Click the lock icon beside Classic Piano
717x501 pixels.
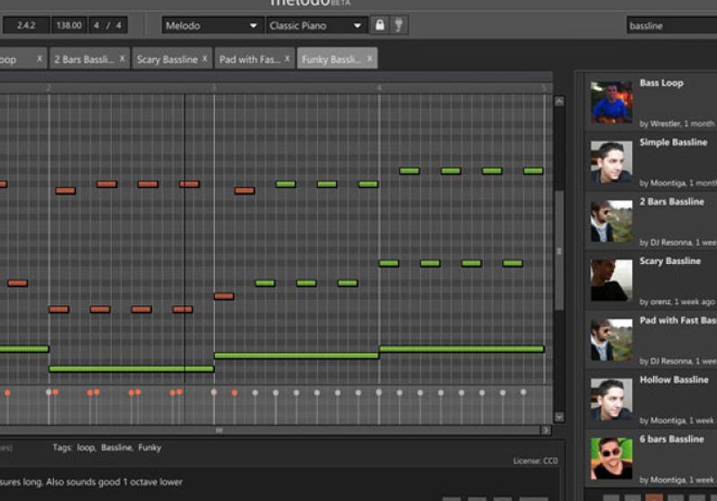[380, 26]
